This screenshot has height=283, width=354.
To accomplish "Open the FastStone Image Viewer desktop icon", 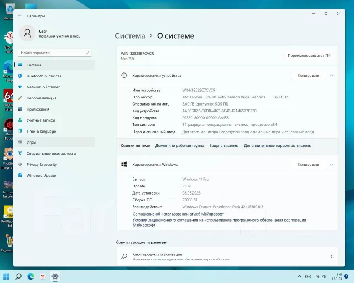I will tap(8, 158).
